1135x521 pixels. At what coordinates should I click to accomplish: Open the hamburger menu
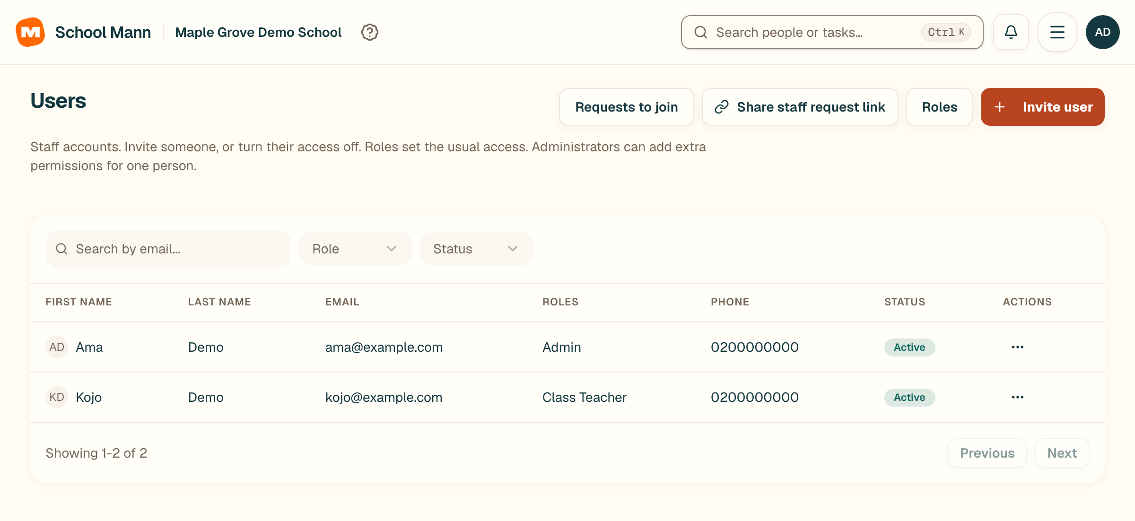(1057, 32)
